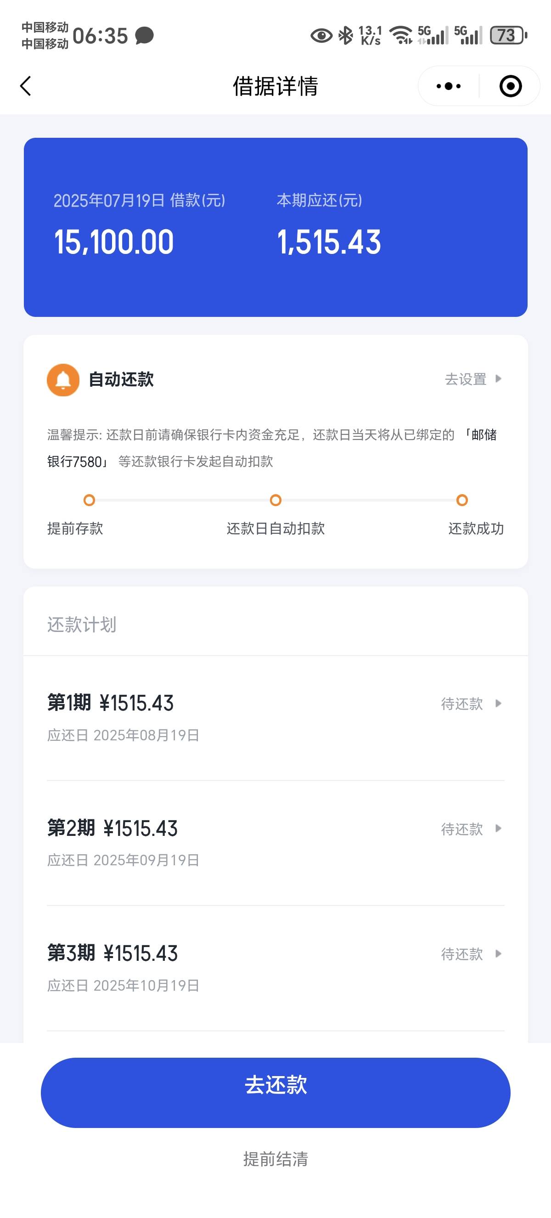Tap the blue loan summary card
The height and width of the screenshot is (1218, 551).
275,227
